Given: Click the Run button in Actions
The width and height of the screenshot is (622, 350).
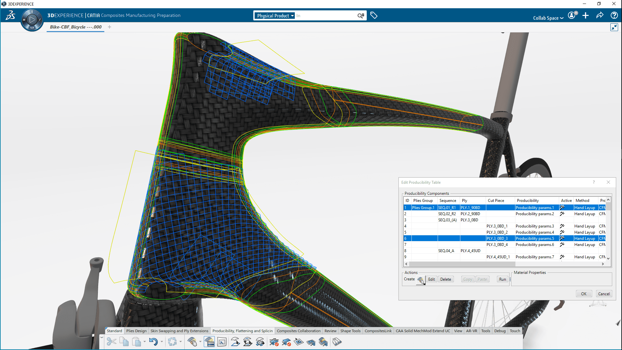Looking at the screenshot, I should pyautogui.click(x=502, y=279).
